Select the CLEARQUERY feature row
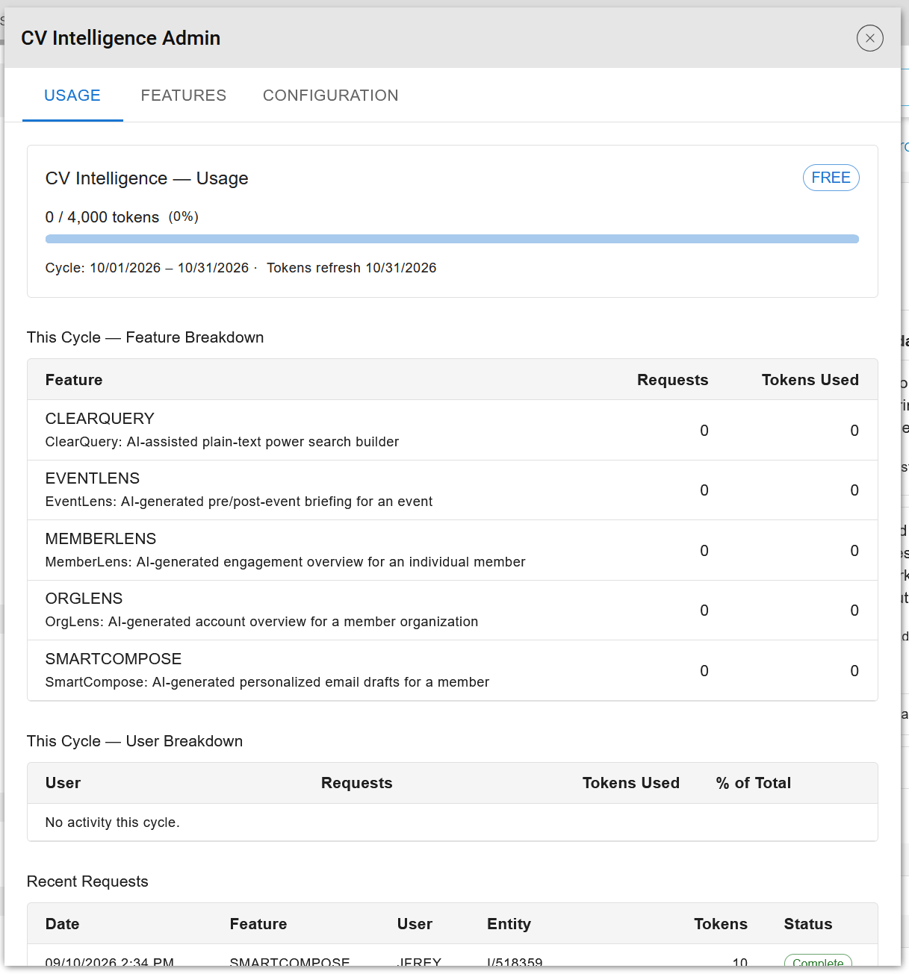Viewport: 909px width, 974px height. 452,430
